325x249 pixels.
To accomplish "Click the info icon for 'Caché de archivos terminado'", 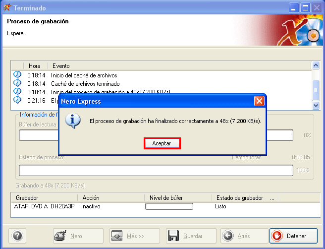I will coord(17,83).
